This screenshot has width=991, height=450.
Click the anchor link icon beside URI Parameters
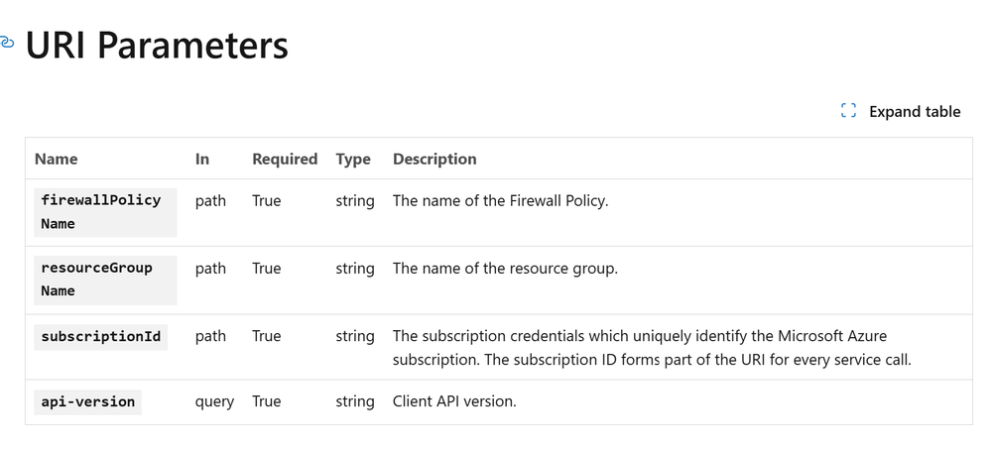coord(6,43)
